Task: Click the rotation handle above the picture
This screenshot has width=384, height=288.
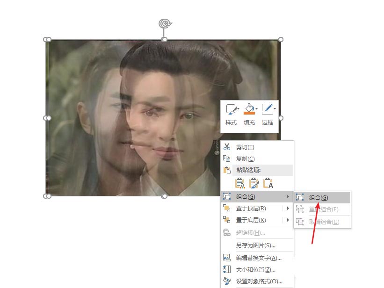Action: 165,23
